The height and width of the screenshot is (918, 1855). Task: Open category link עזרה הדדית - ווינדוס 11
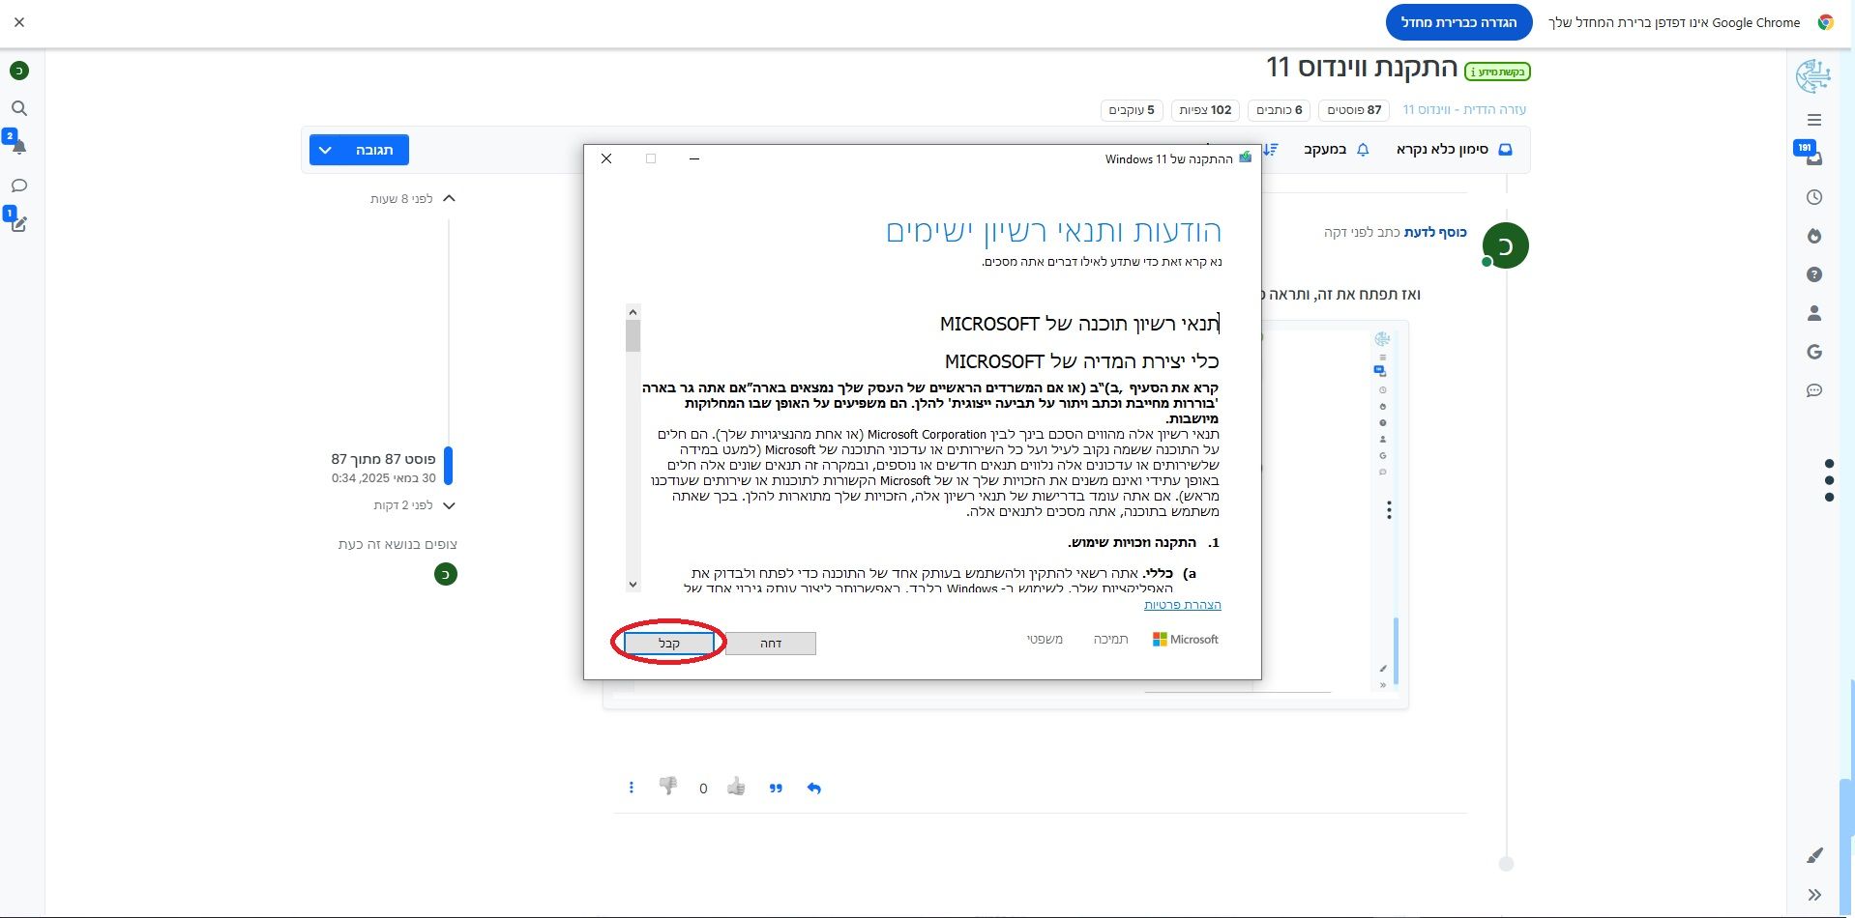[1464, 110]
